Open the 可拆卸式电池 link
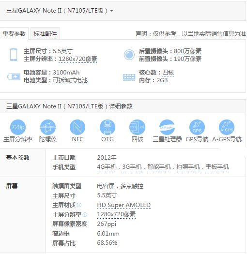 [x=70, y=80]
